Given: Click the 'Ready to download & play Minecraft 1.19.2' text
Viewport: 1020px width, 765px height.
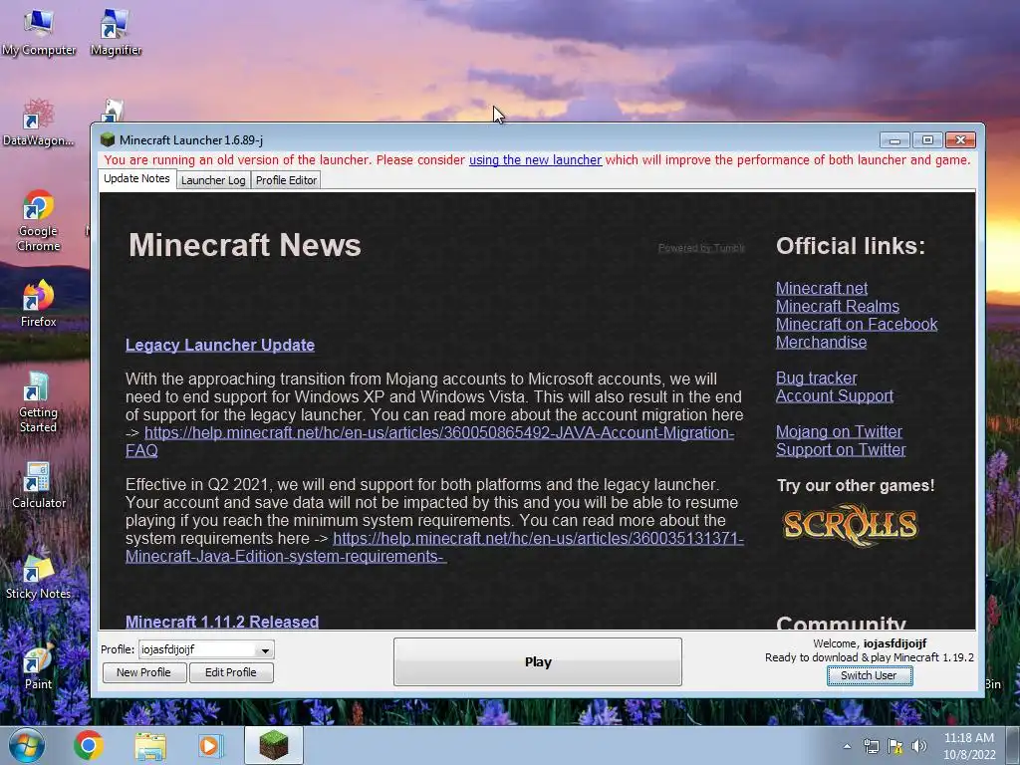Looking at the screenshot, I should pyautogui.click(x=869, y=657).
